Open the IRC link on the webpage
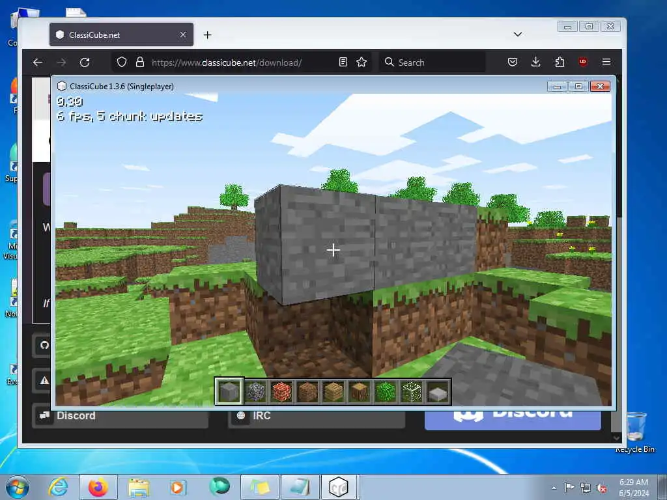The height and width of the screenshot is (500, 667). (x=317, y=417)
